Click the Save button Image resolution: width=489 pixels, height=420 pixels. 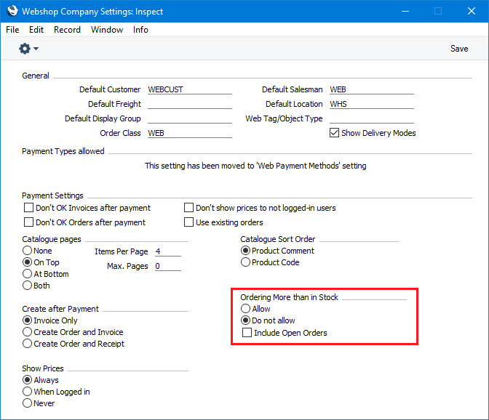click(459, 49)
